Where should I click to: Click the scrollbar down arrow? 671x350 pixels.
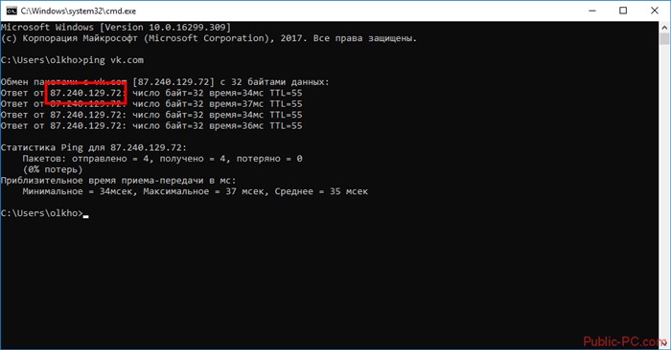(x=664, y=343)
